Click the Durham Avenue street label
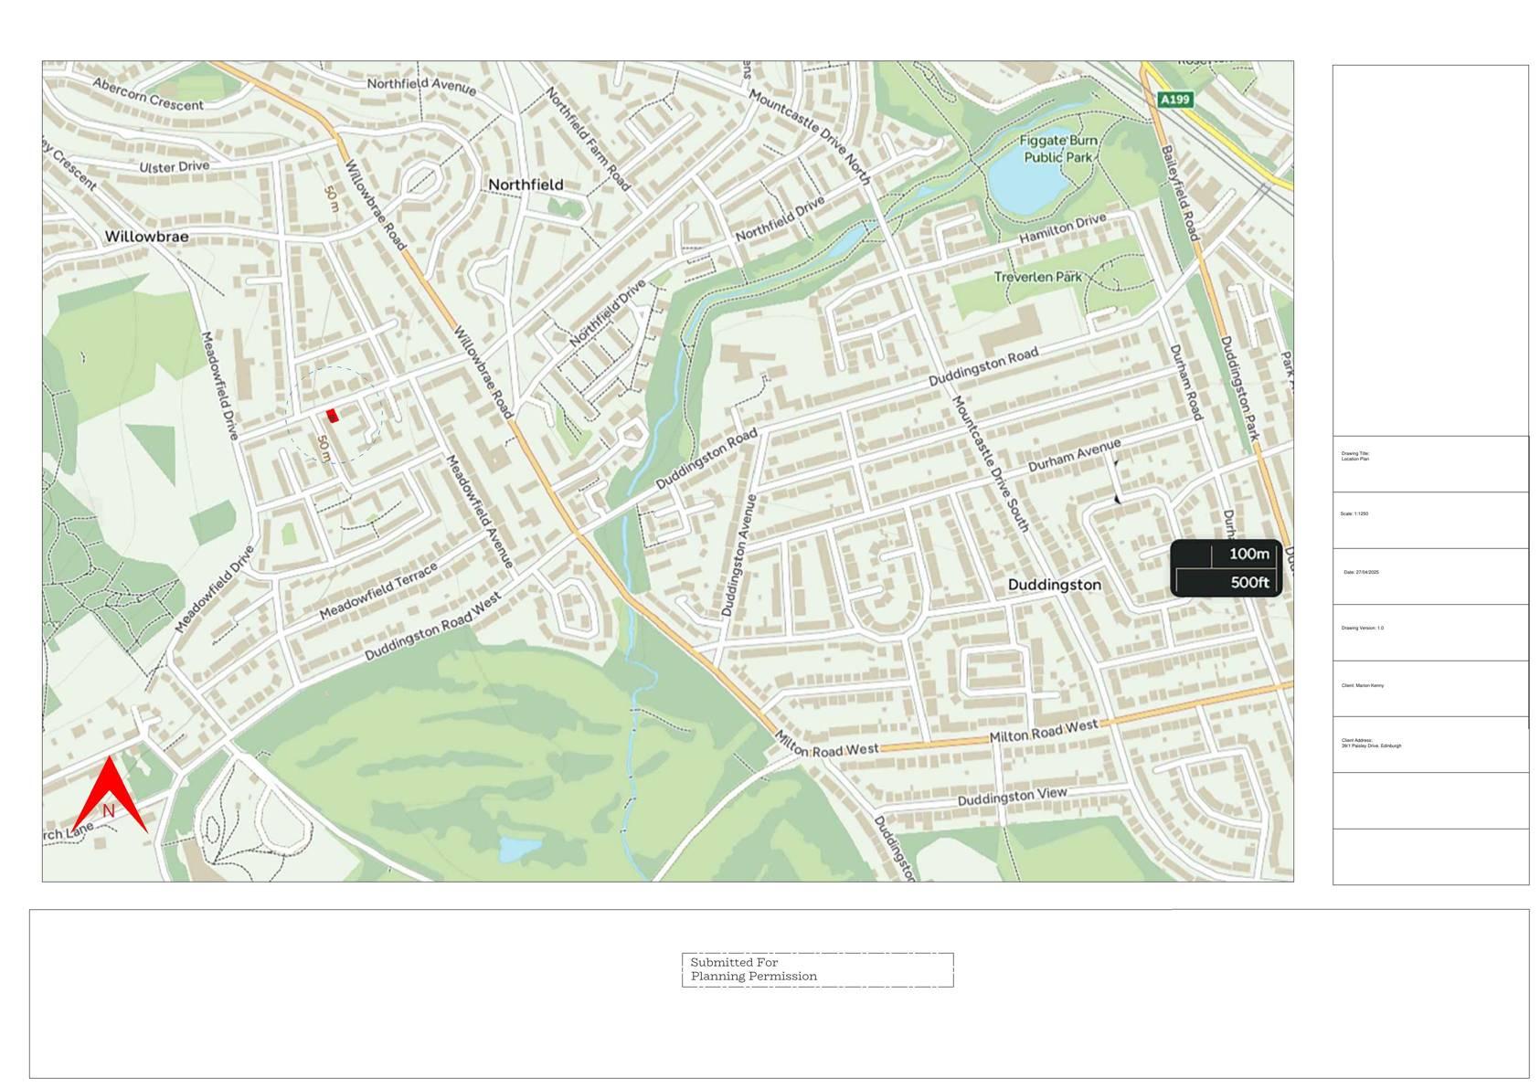This screenshot has height=1089, width=1540. click(x=1074, y=455)
